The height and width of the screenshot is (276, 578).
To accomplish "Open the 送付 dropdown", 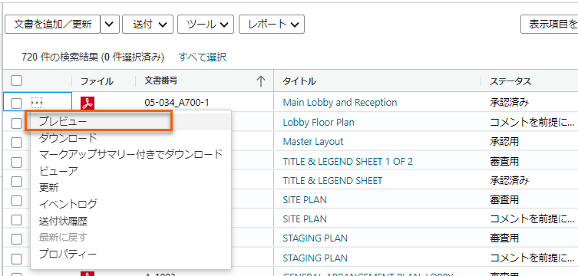I will 148,25.
